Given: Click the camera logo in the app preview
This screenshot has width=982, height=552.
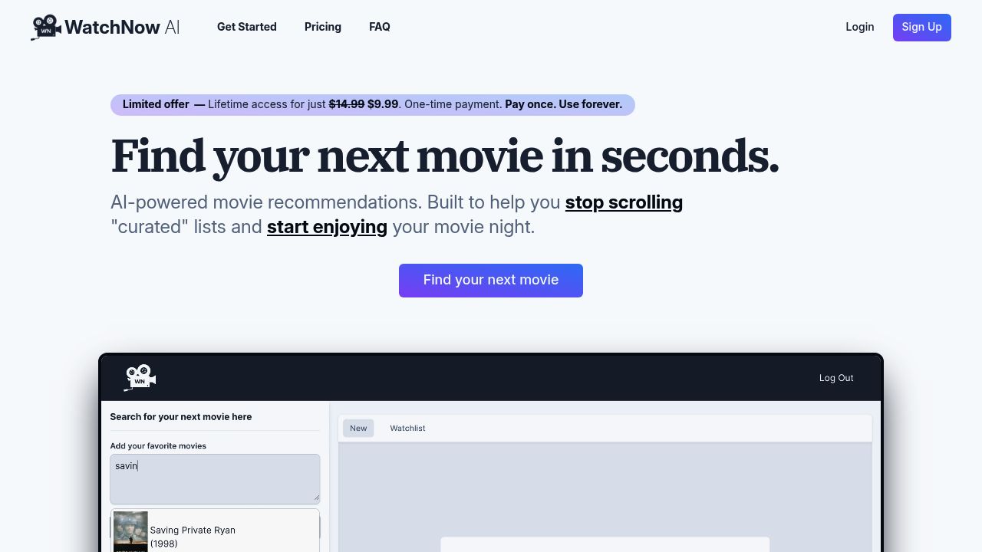Looking at the screenshot, I should click(x=140, y=378).
